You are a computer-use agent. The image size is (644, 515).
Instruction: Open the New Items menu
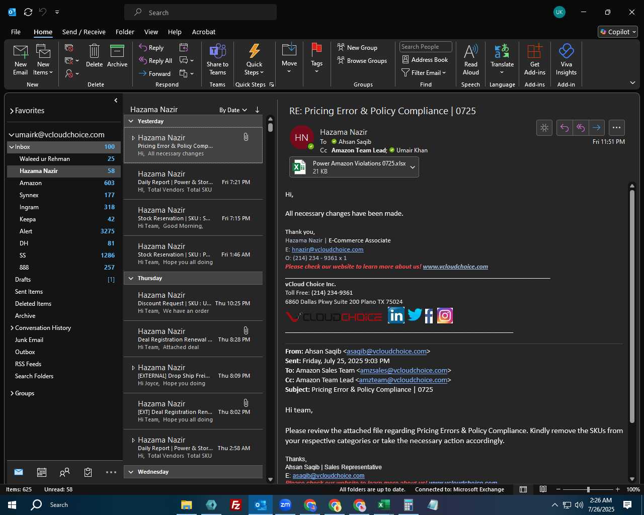43,60
